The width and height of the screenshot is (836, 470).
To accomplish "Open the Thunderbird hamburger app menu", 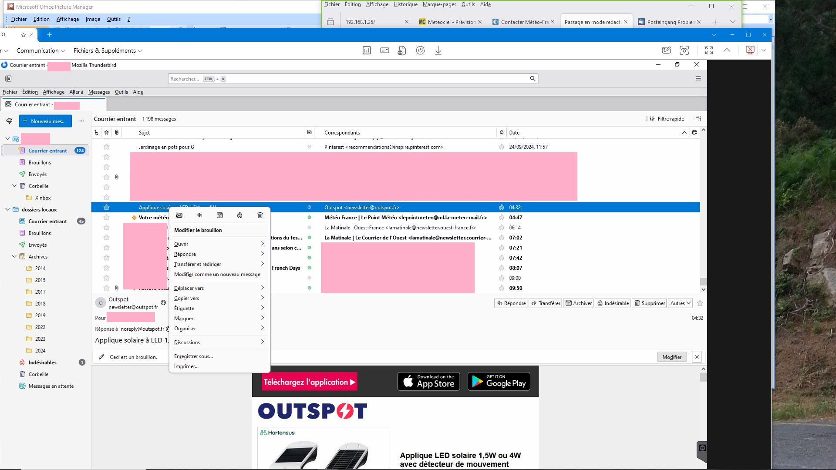I will pyautogui.click(x=698, y=79).
